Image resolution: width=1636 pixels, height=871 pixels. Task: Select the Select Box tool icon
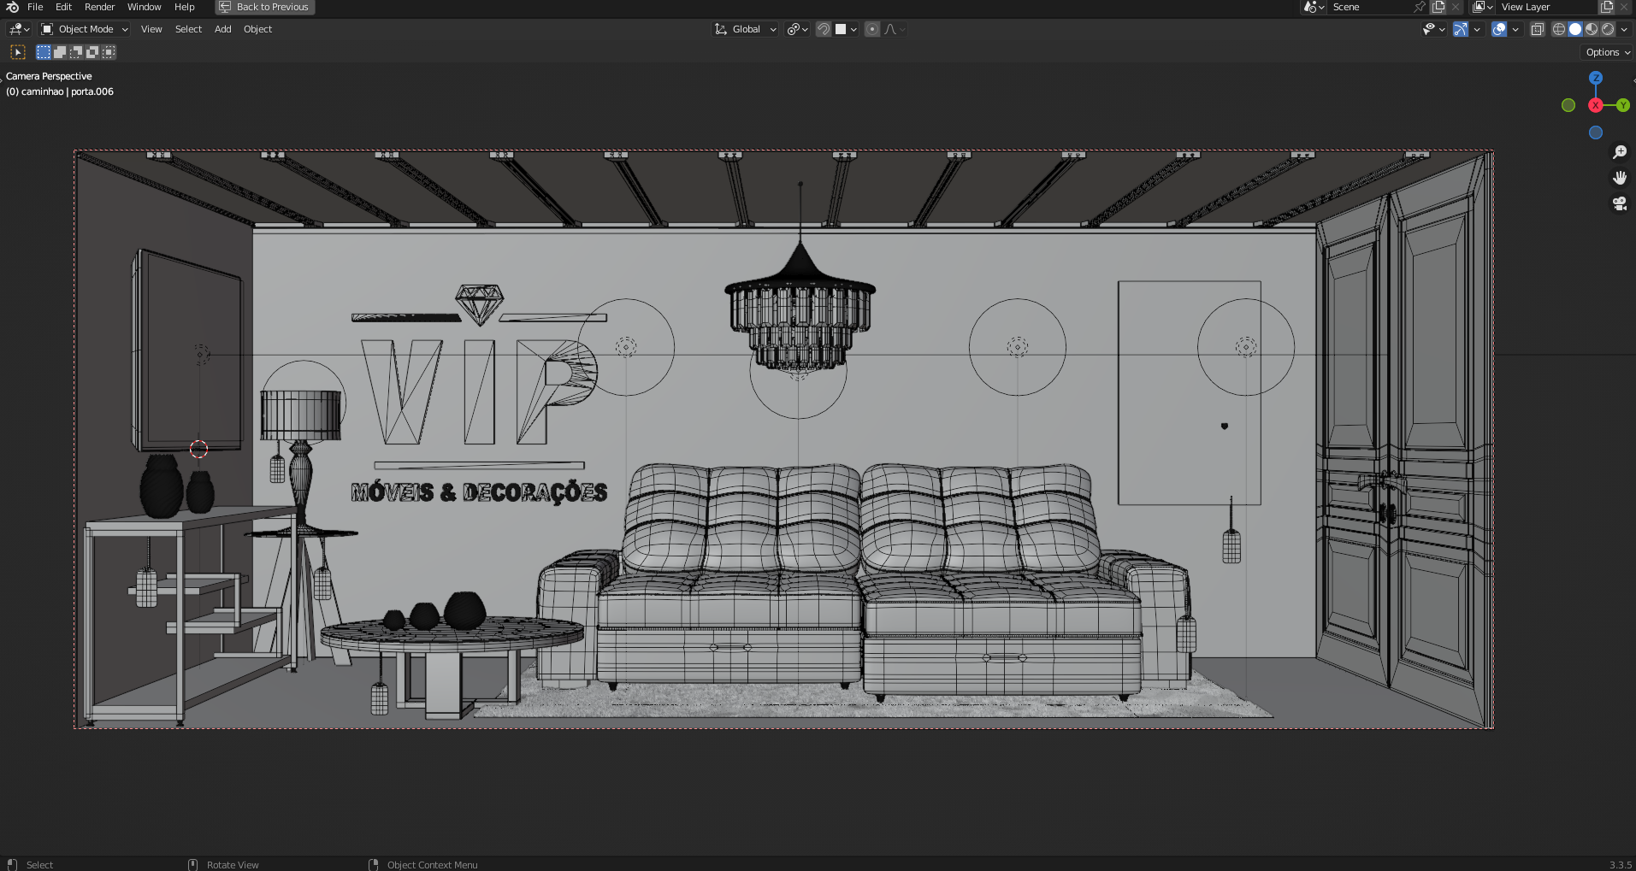17,52
